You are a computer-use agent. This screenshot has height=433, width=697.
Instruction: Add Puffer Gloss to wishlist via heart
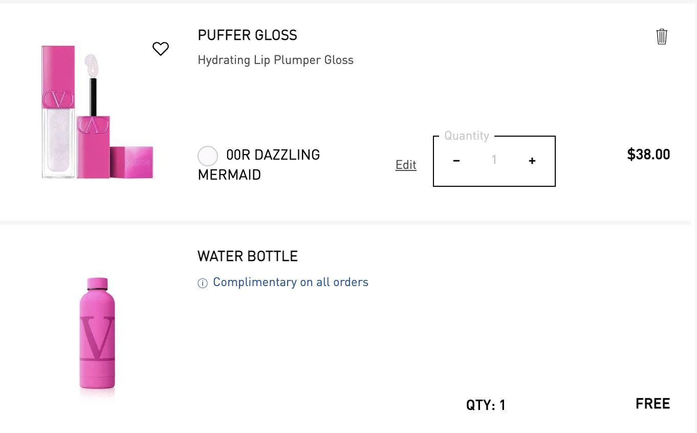[x=161, y=49]
